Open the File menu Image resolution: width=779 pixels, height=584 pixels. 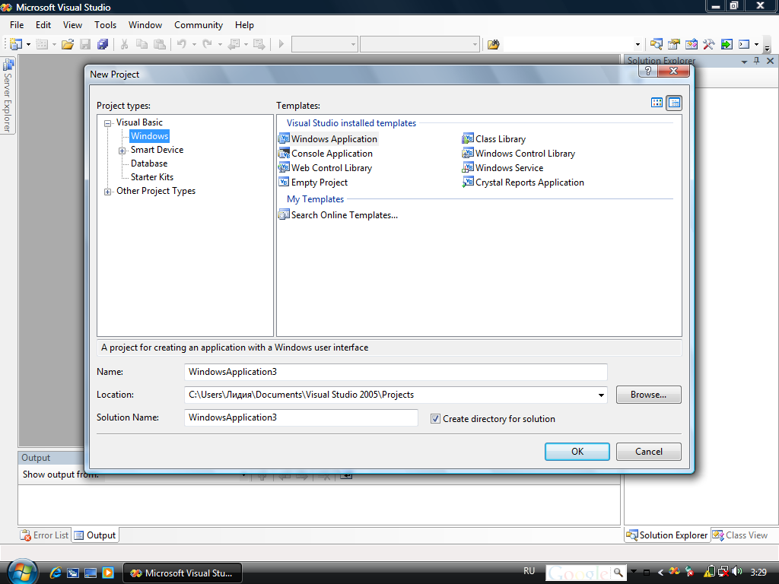tap(17, 25)
